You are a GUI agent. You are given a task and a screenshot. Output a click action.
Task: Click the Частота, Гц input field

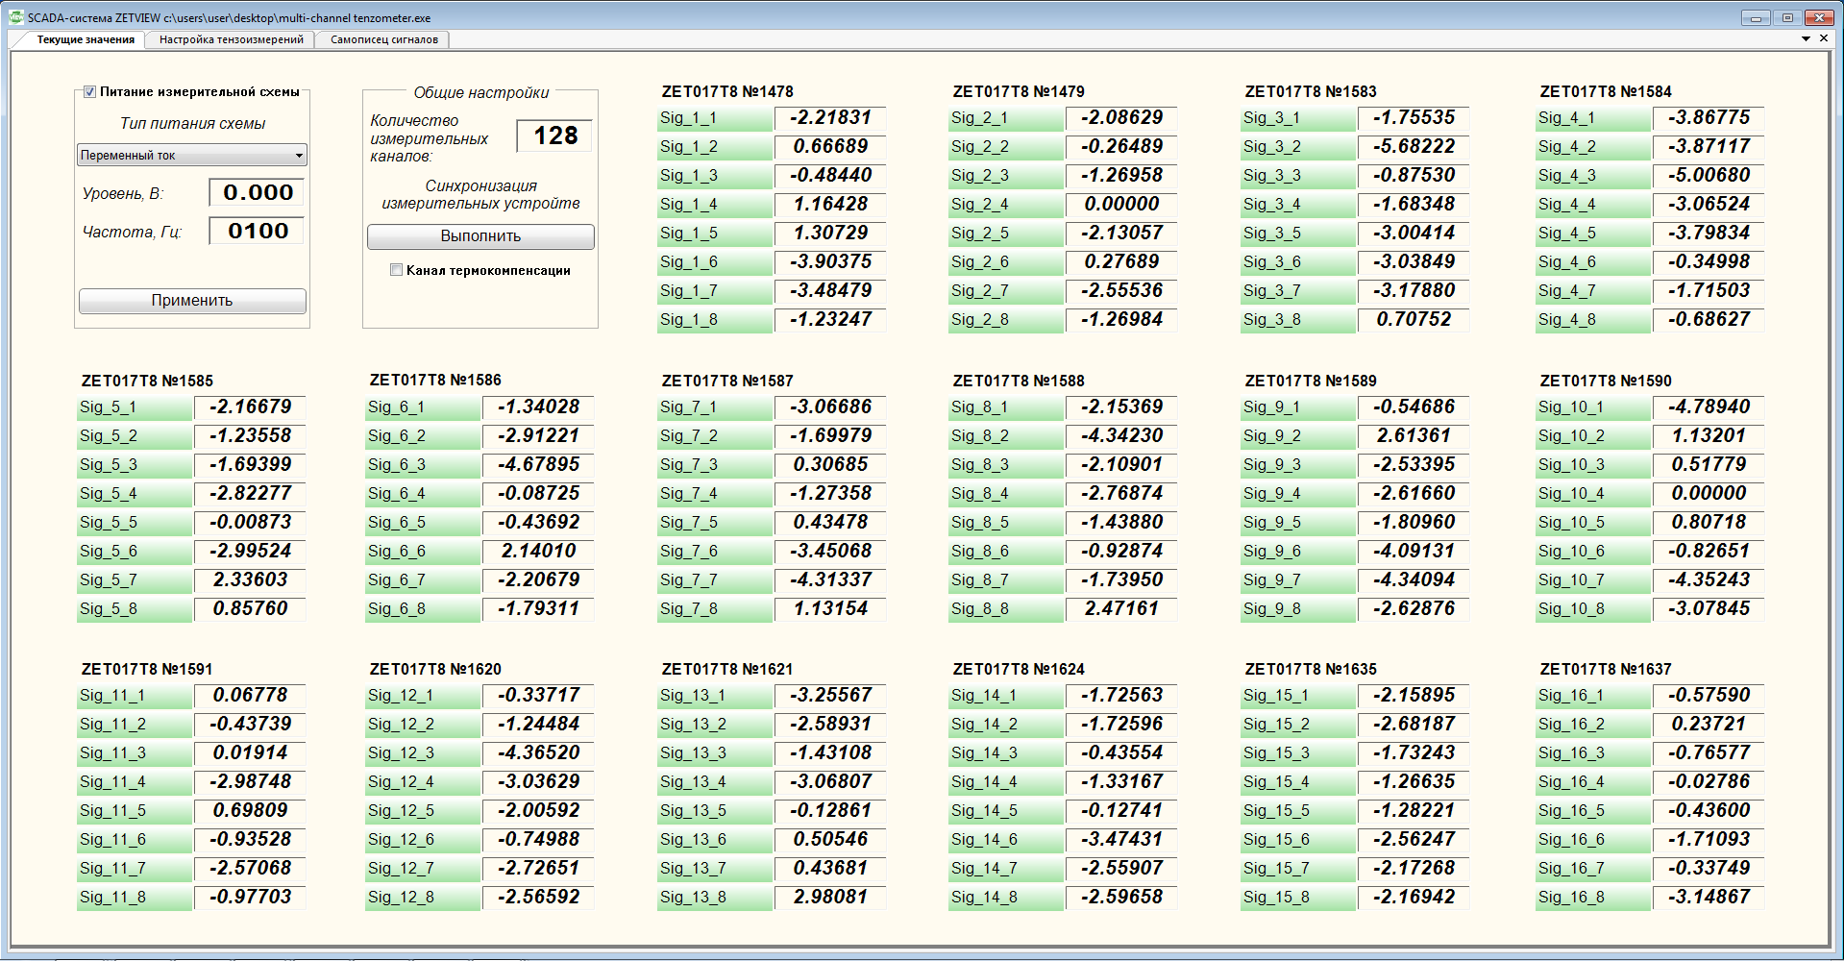tap(258, 231)
